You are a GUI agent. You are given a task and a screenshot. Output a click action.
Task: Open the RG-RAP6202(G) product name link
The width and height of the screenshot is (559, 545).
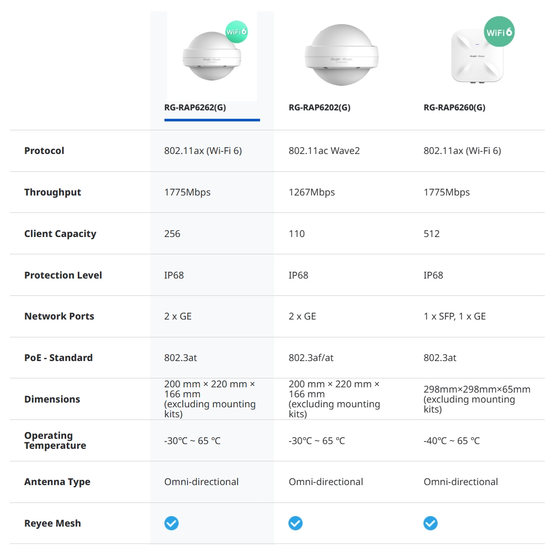(x=319, y=108)
